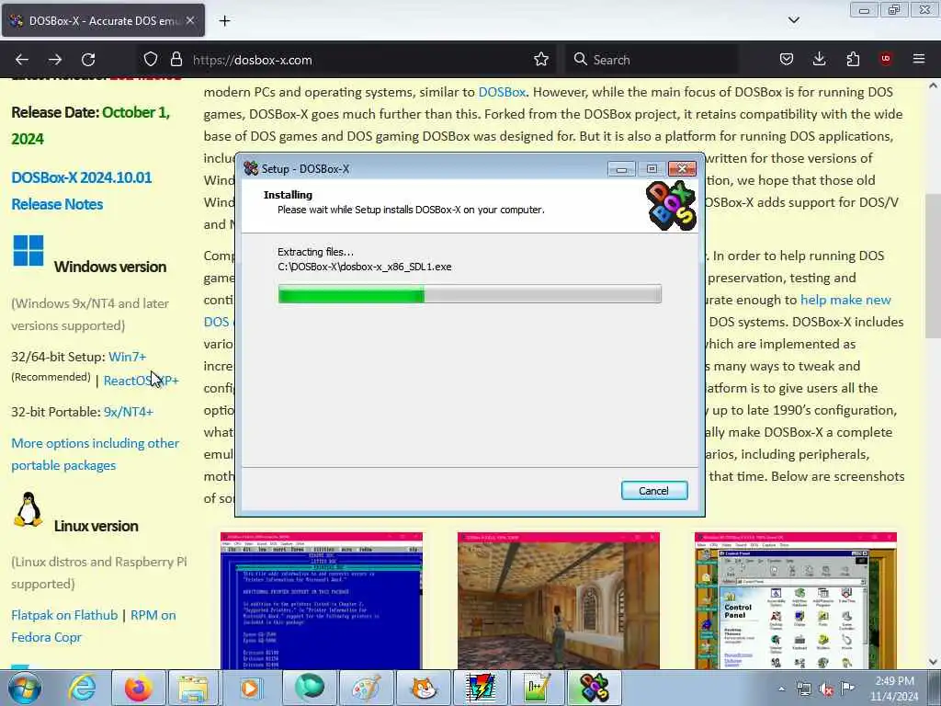Open the Firefox downloads arrow icon
The width and height of the screenshot is (941, 706).
[819, 60]
